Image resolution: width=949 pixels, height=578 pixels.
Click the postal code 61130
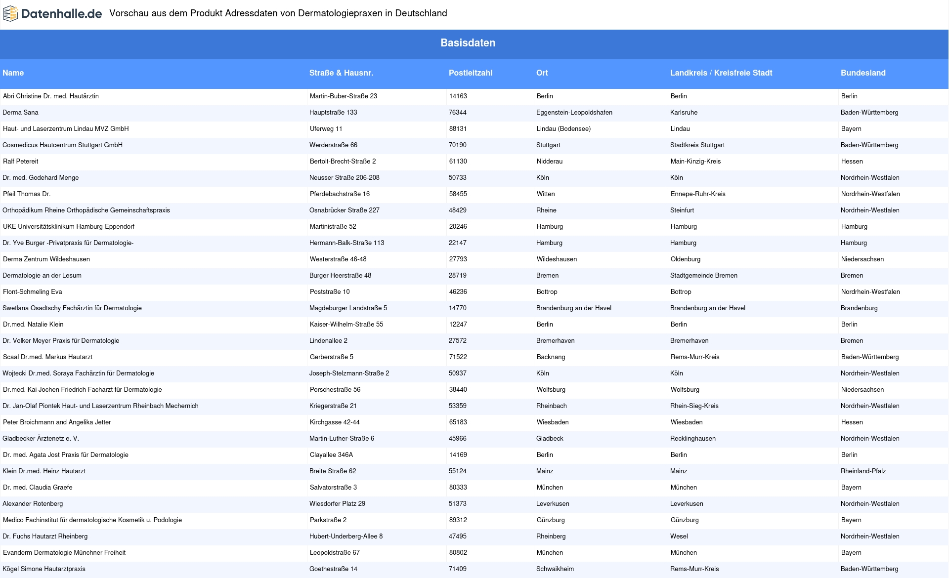click(x=458, y=162)
